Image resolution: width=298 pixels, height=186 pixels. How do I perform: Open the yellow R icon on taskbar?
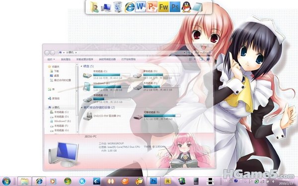[167, 181]
